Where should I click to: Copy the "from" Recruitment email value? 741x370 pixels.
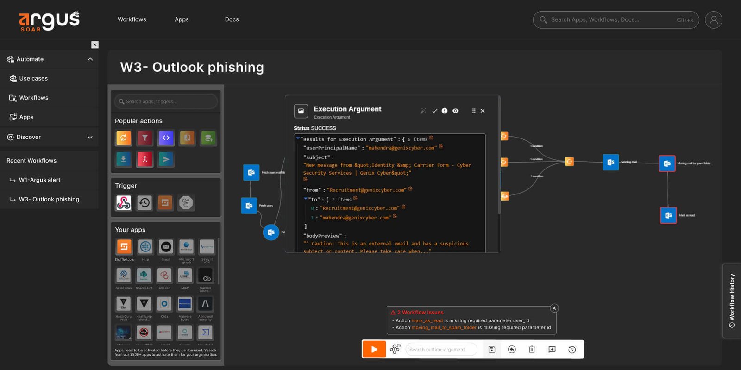coord(410,188)
